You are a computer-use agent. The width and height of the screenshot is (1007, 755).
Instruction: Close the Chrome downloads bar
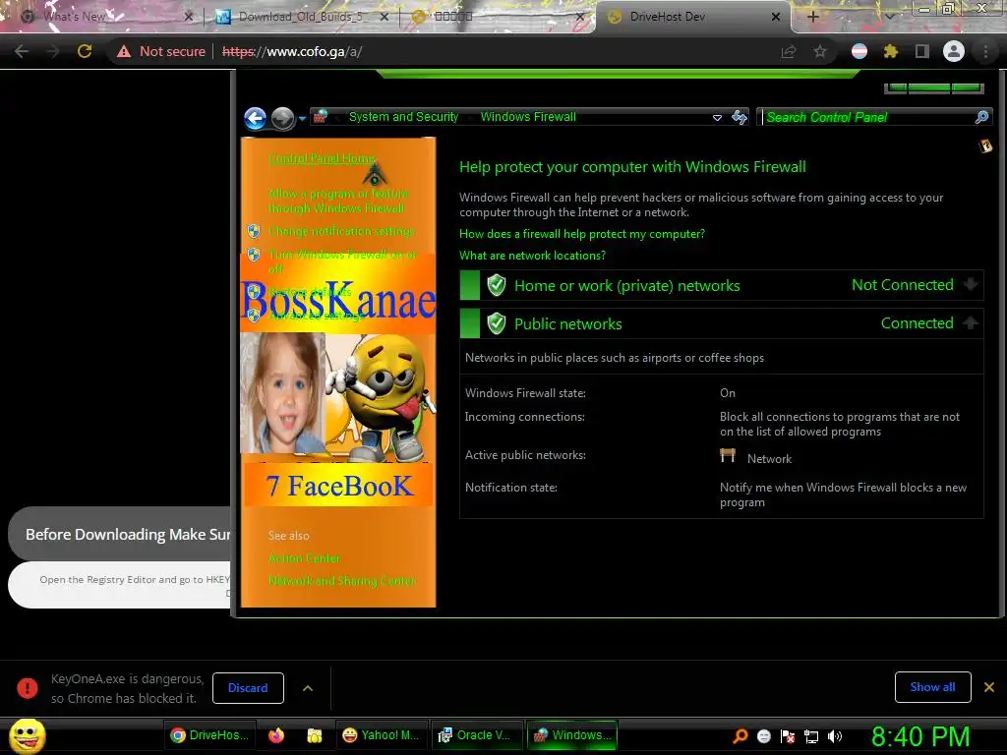pyautogui.click(x=989, y=687)
